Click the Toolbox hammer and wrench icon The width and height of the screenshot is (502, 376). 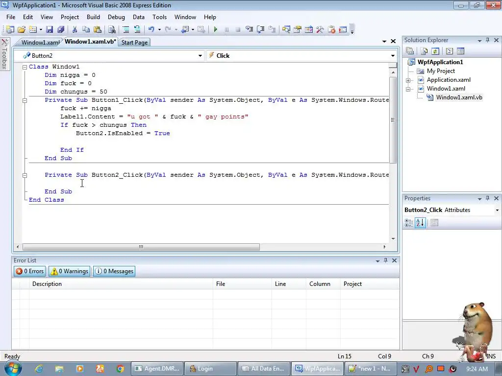tap(320, 29)
